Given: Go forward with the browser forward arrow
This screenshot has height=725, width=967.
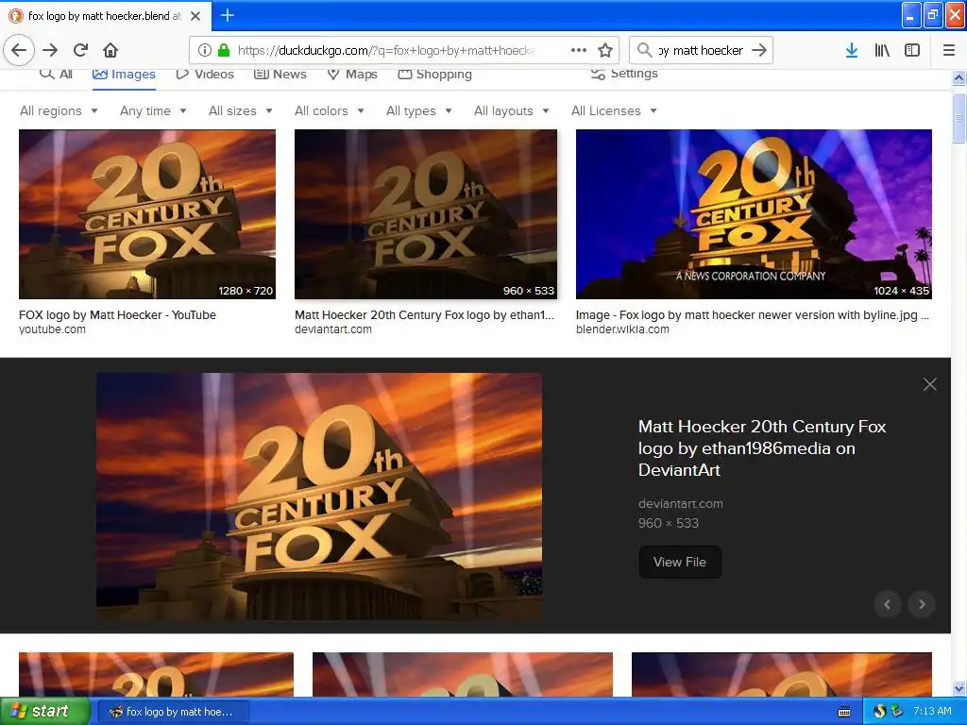Looking at the screenshot, I should coord(50,50).
